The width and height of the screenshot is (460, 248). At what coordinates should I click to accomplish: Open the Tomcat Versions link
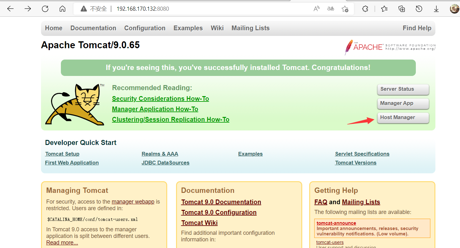click(x=356, y=163)
